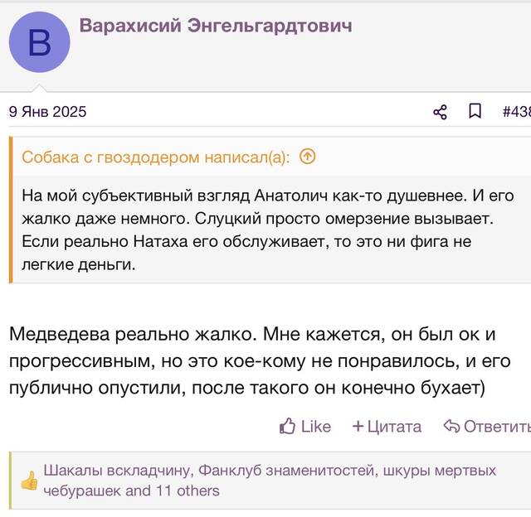The height and width of the screenshot is (517, 531).
Task: Click the up-arrow icon beside the quote author
Action: coord(308,157)
